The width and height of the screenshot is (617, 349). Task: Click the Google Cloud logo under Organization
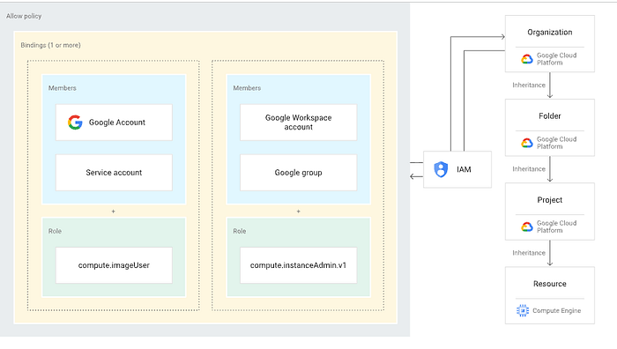coord(527,59)
